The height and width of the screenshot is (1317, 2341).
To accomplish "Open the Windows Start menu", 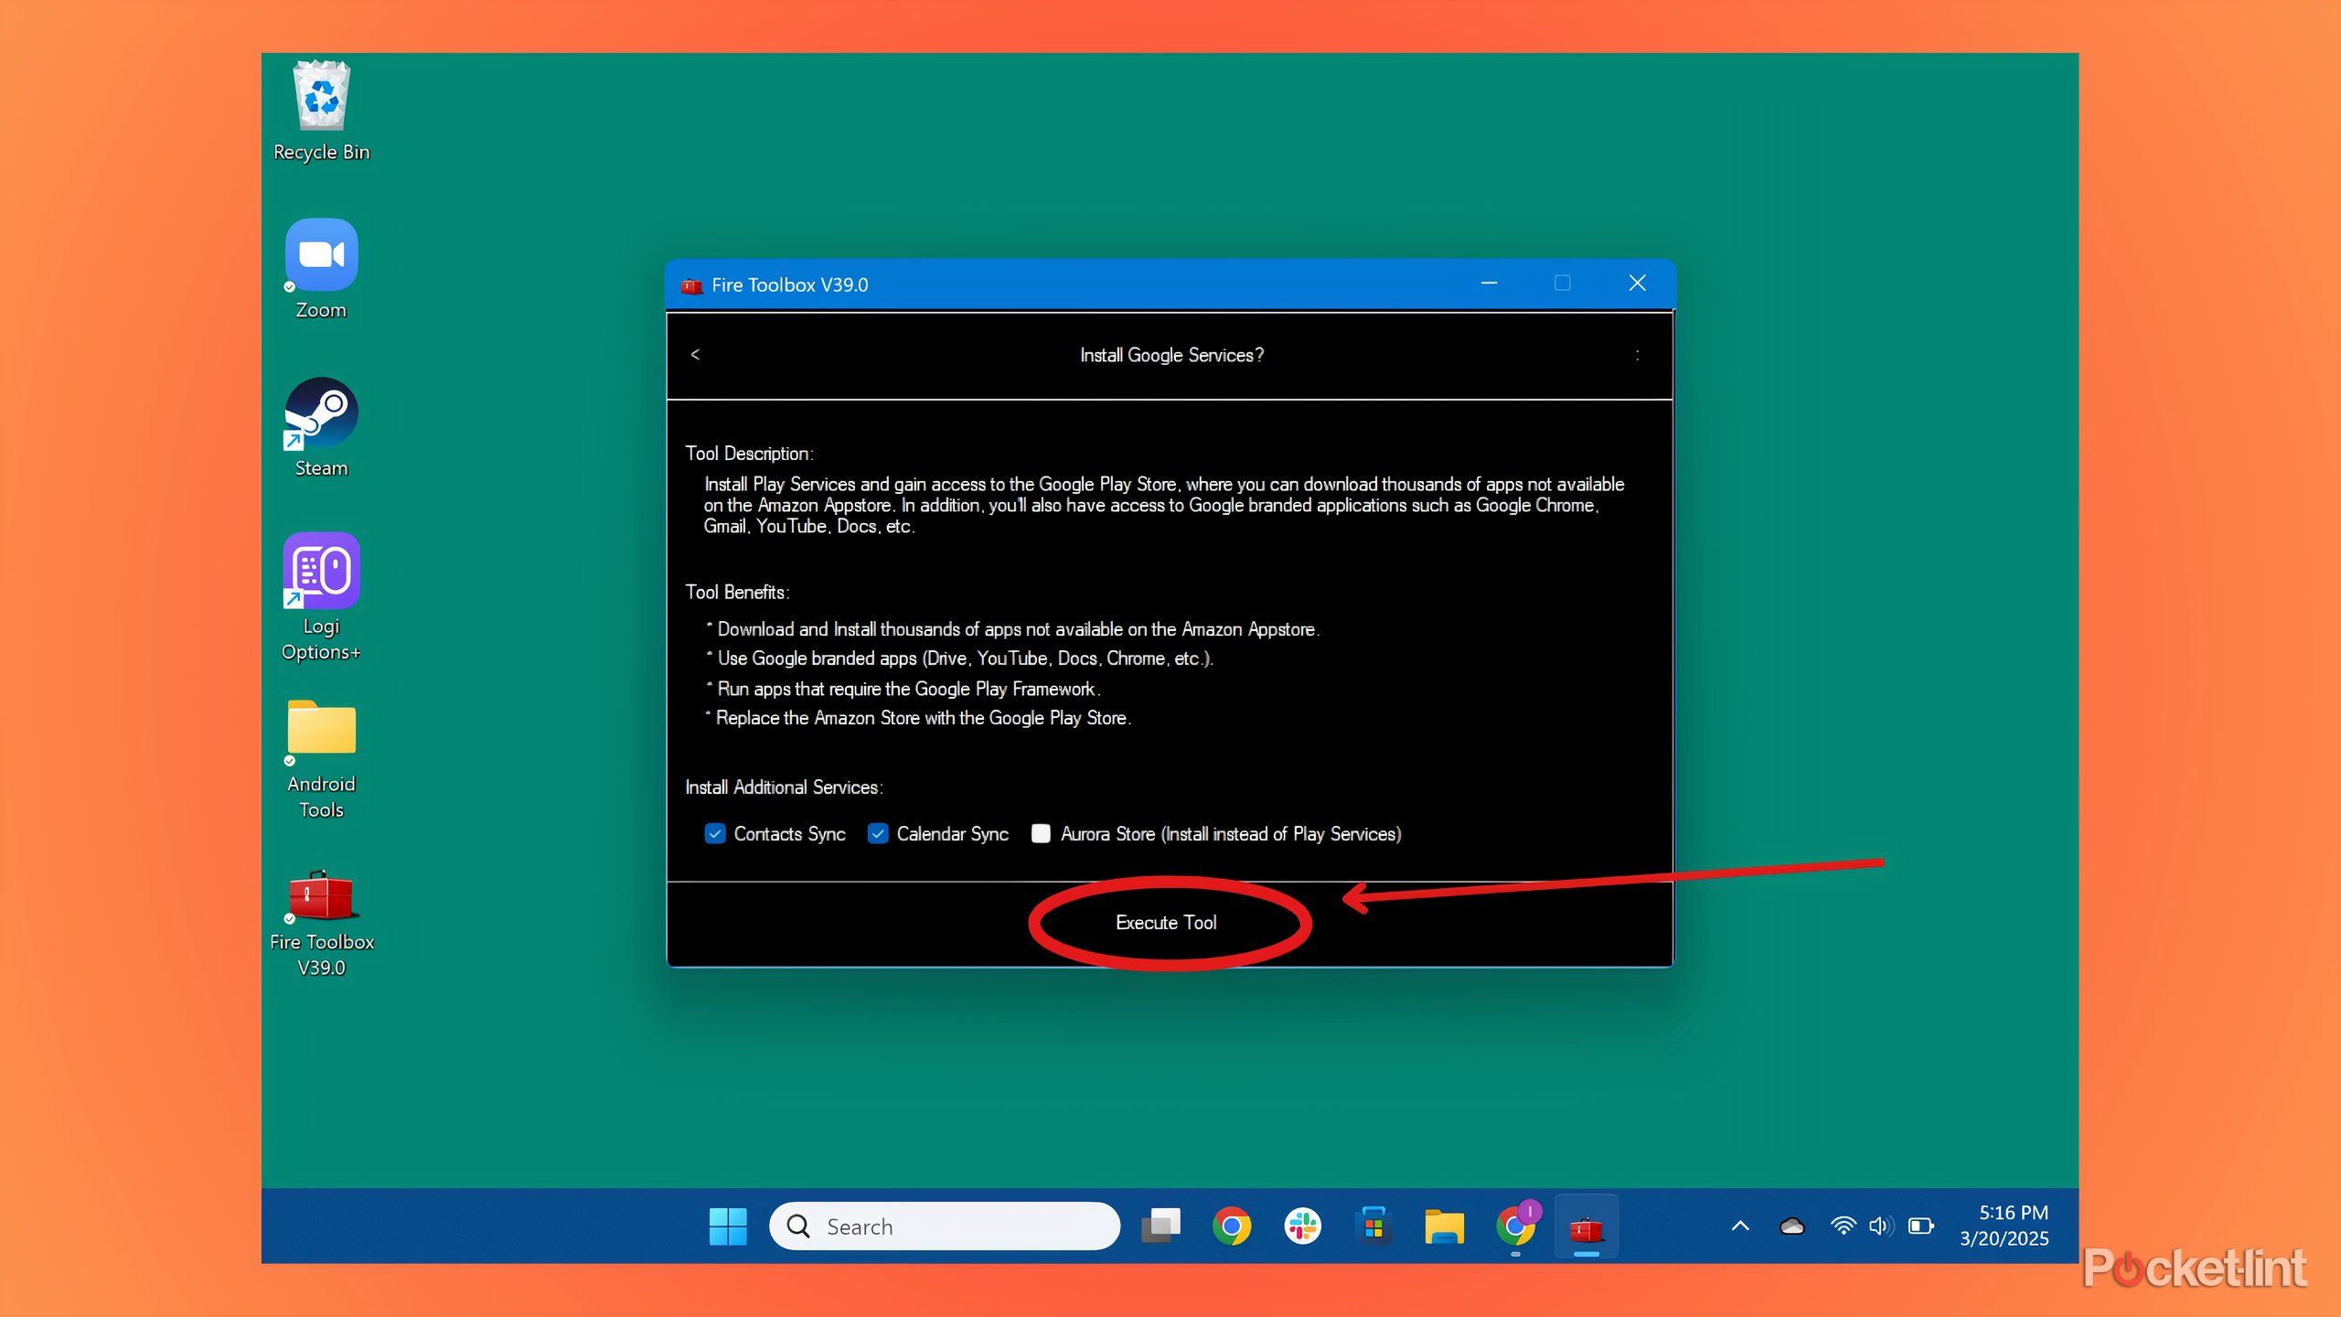I will click(x=728, y=1226).
